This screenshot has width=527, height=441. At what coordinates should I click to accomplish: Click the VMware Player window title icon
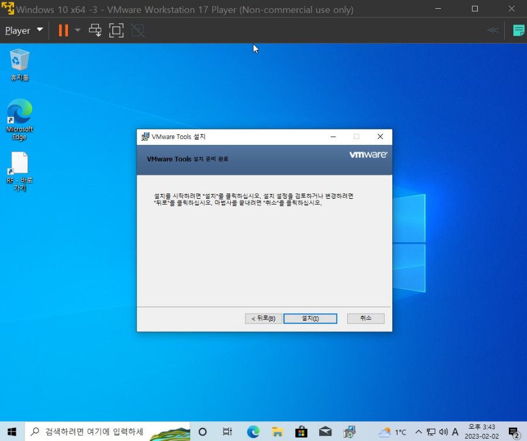click(x=8, y=9)
